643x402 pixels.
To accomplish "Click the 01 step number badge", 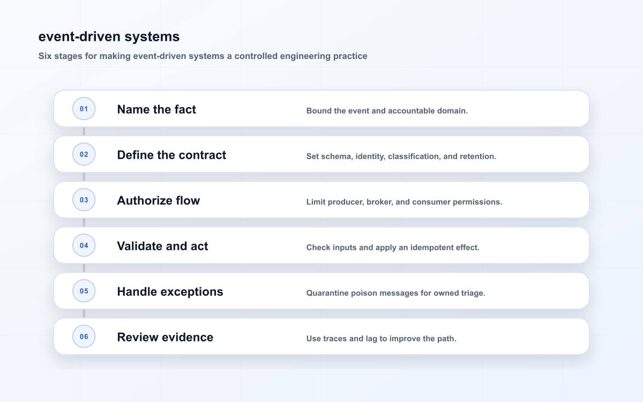I will 84,109.
